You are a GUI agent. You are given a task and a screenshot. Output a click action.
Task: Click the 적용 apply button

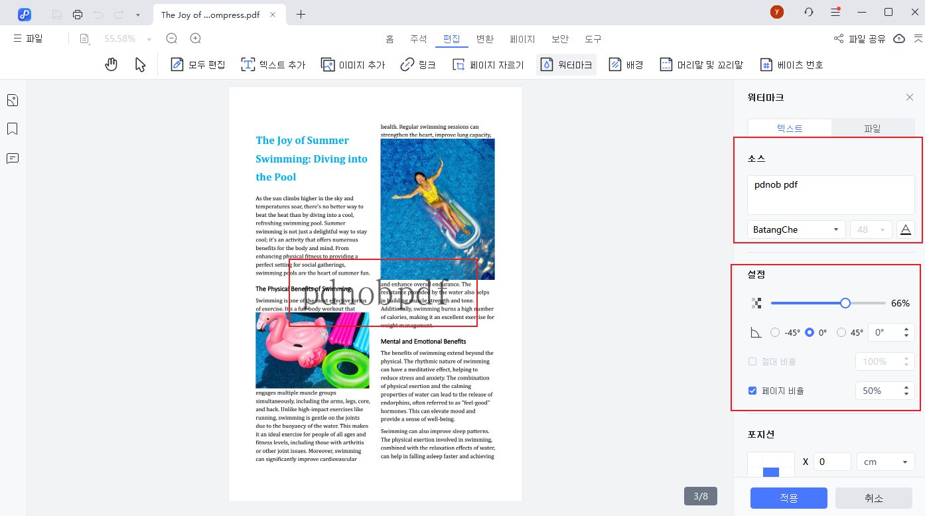coord(788,498)
